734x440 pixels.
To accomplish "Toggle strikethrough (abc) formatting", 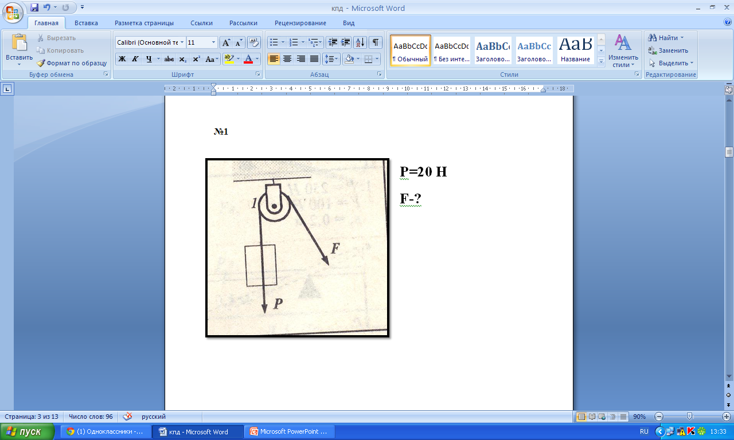I will [169, 59].
